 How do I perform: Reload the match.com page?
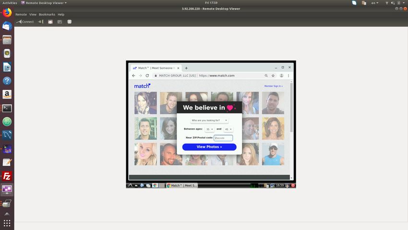(147, 76)
